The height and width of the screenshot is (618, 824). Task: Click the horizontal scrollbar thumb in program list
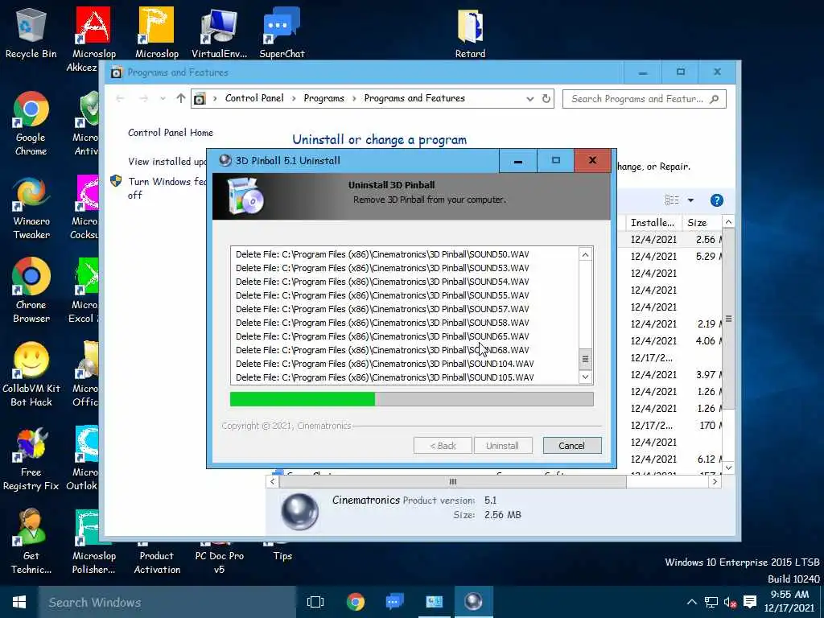click(x=452, y=481)
